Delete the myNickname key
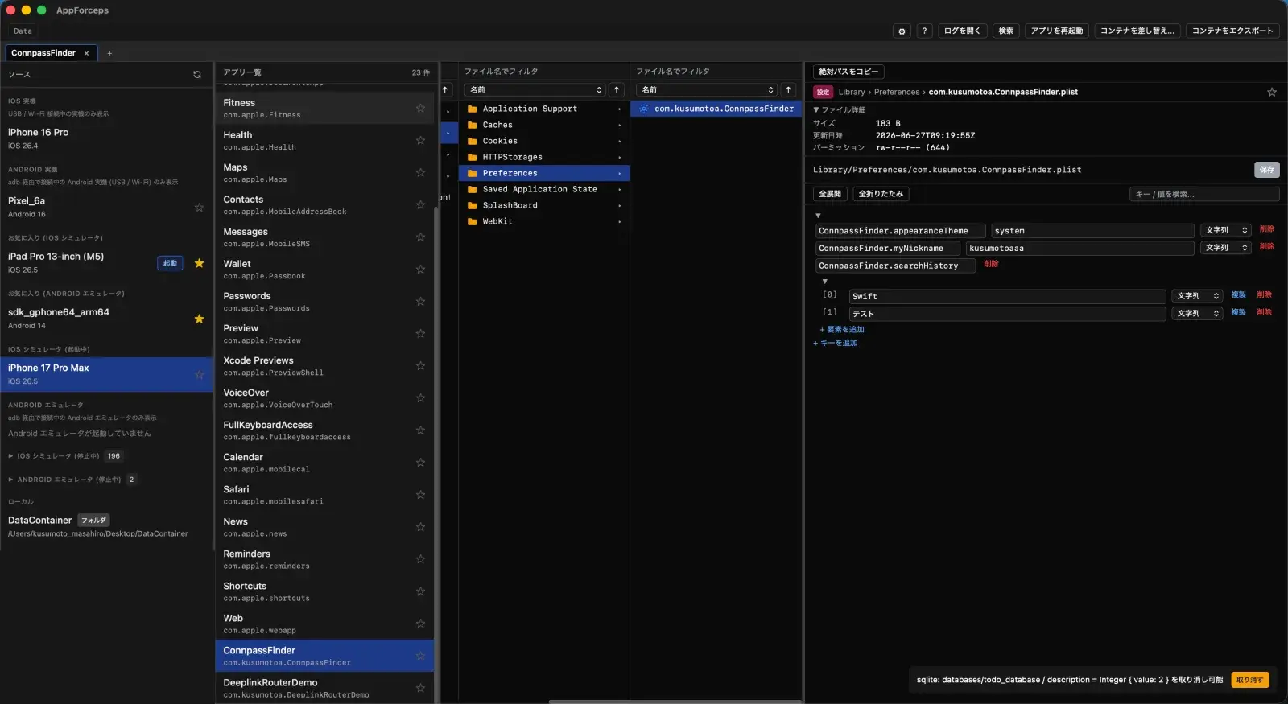This screenshot has width=1288, height=704. pyautogui.click(x=1267, y=247)
